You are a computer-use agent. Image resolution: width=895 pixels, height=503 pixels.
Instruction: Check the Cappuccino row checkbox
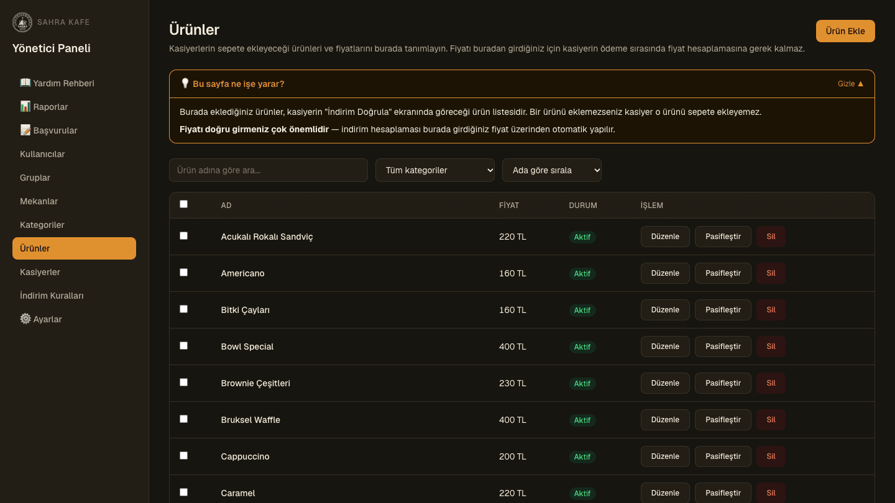pyautogui.click(x=183, y=455)
